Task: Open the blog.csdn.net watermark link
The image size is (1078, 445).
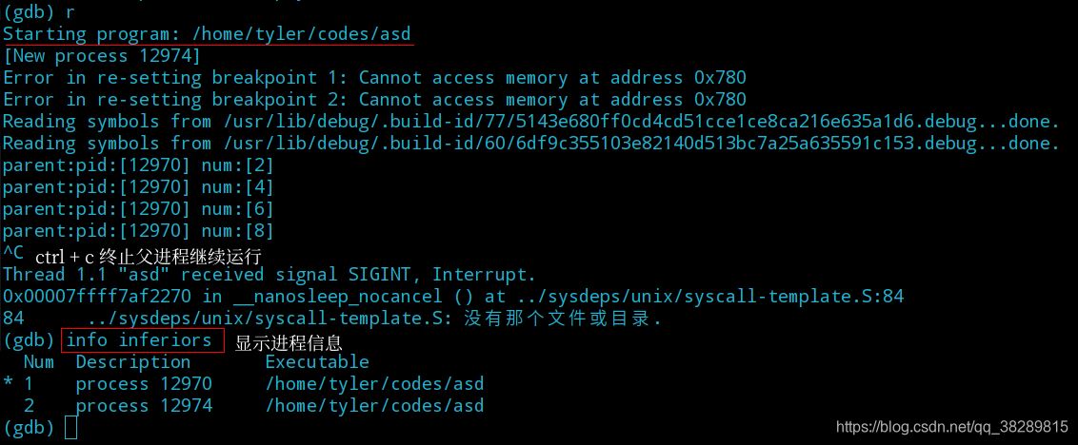Action: (951, 427)
